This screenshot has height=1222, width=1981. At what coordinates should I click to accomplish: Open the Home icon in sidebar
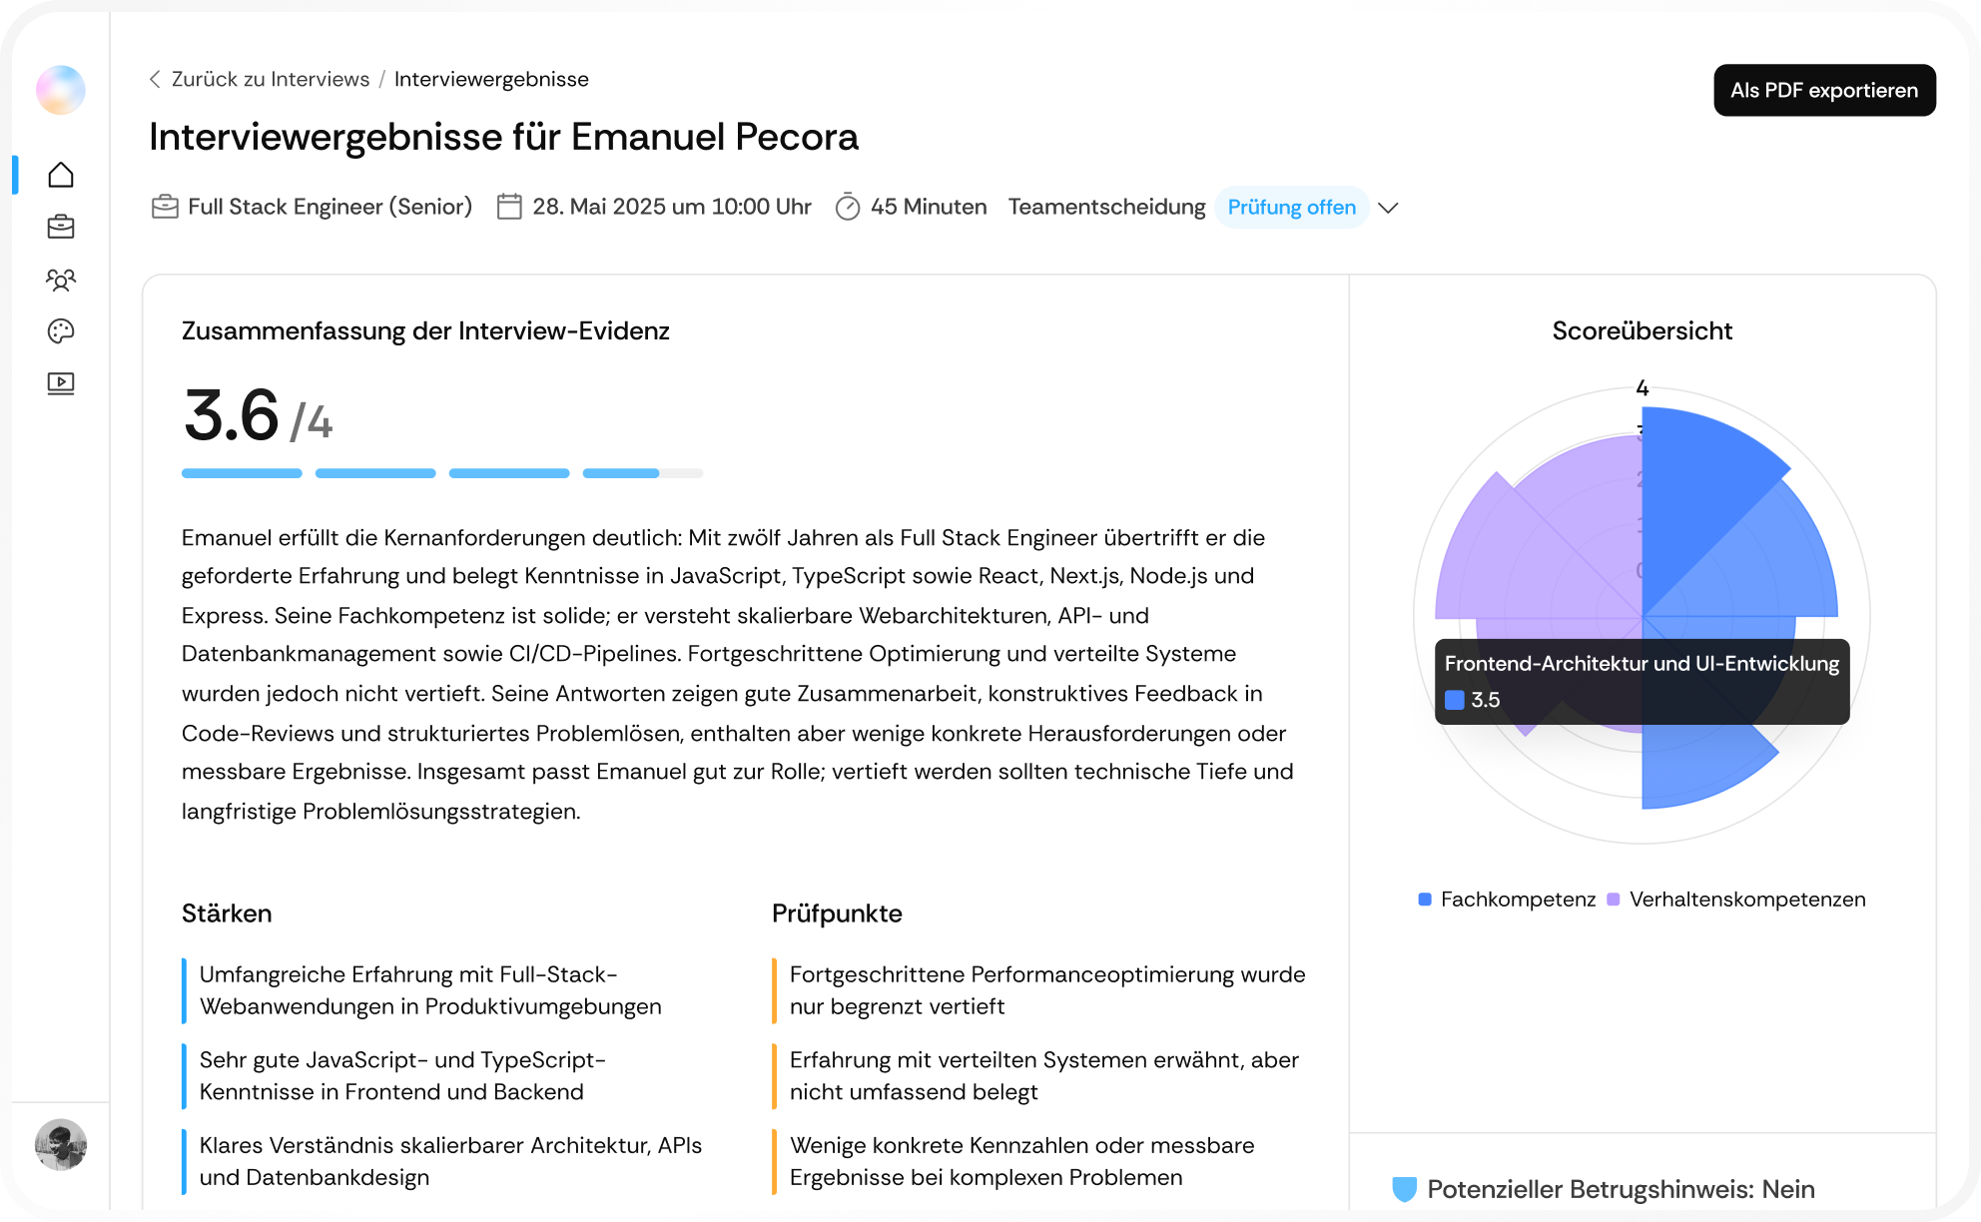click(61, 175)
